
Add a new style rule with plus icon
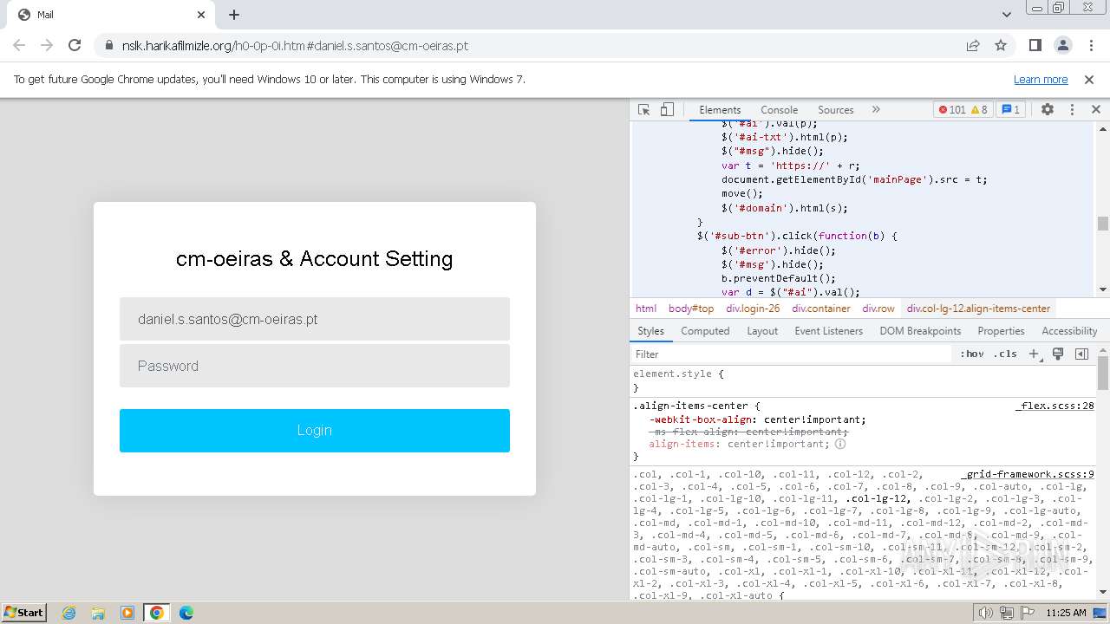point(1034,354)
